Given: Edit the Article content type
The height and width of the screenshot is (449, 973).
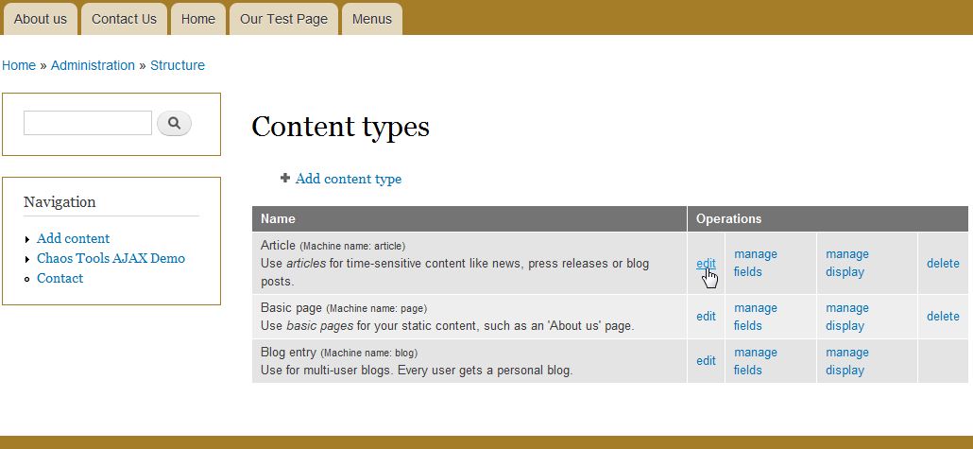Looking at the screenshot, I should [706, 264].
